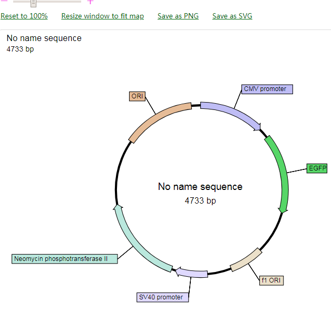
Task: Select the EGFP label box
Action: (317, 168)
